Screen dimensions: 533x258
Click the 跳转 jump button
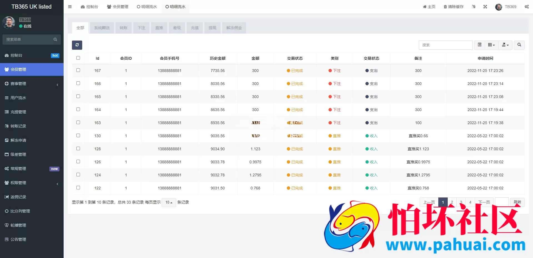(x=517, y=202)
